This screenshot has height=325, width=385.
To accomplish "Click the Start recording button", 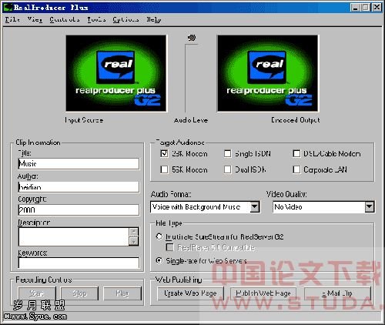I will point(37,293).
